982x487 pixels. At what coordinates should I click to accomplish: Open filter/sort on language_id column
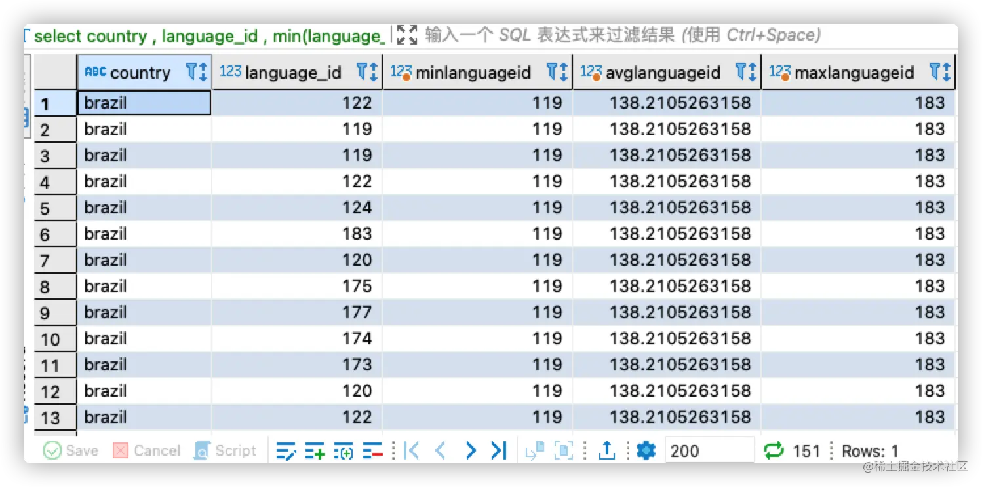coord(366,72)
